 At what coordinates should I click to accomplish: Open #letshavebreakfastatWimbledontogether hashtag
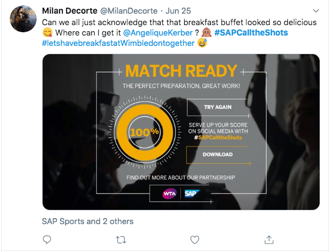click(x=118, y=43)
